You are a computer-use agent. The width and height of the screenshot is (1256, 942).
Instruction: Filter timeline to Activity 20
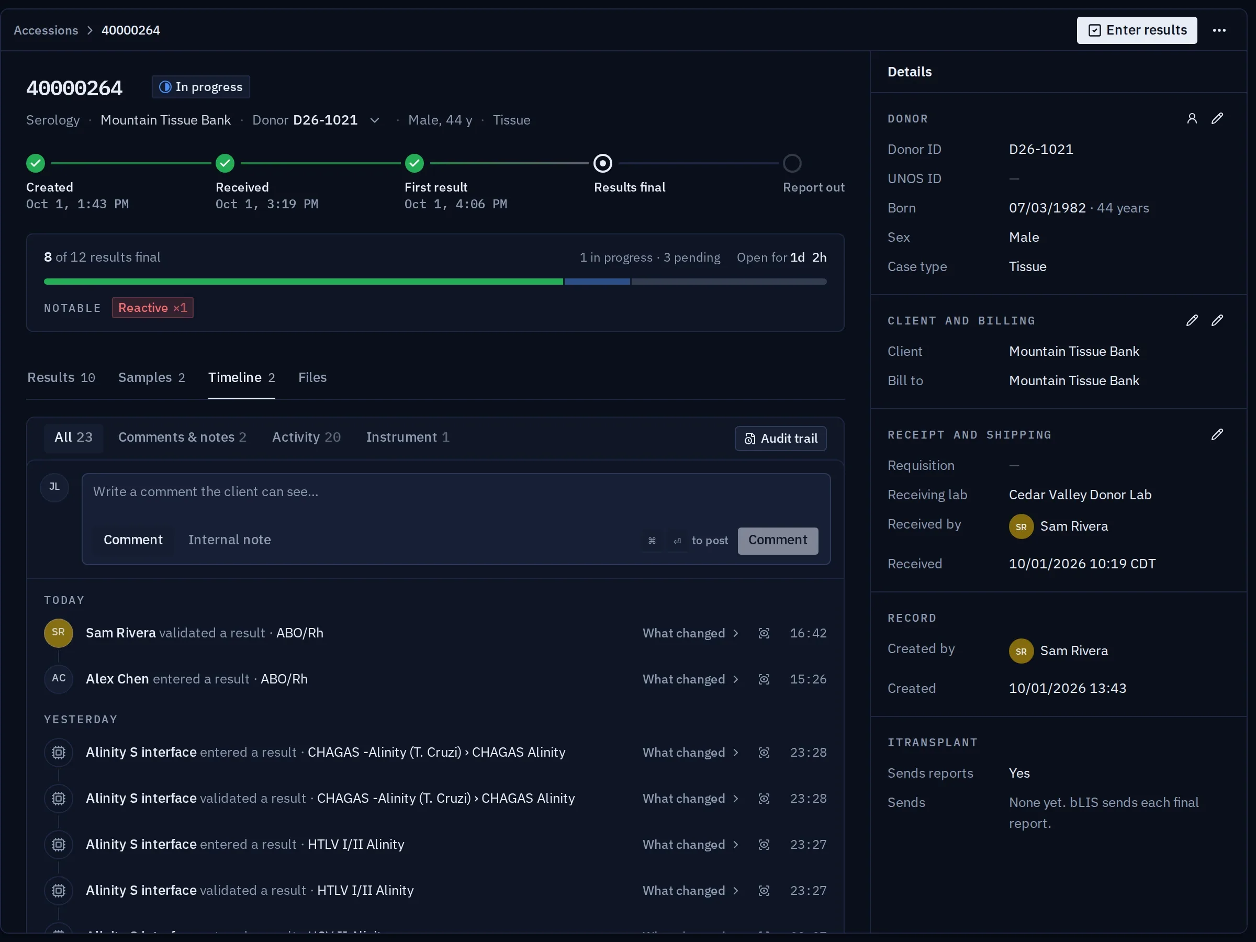(306, 437)
